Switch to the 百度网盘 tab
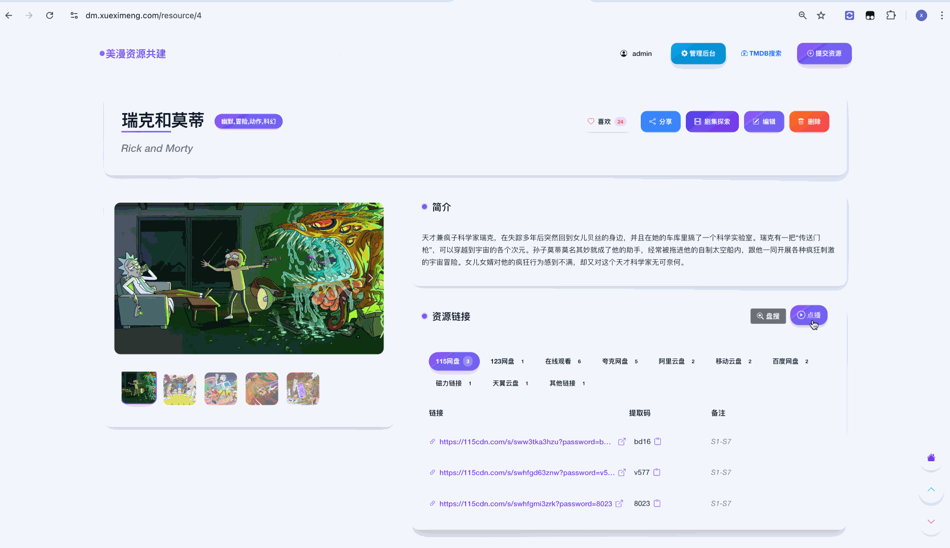This screenshot has width=950, height=548. [790, 361]
